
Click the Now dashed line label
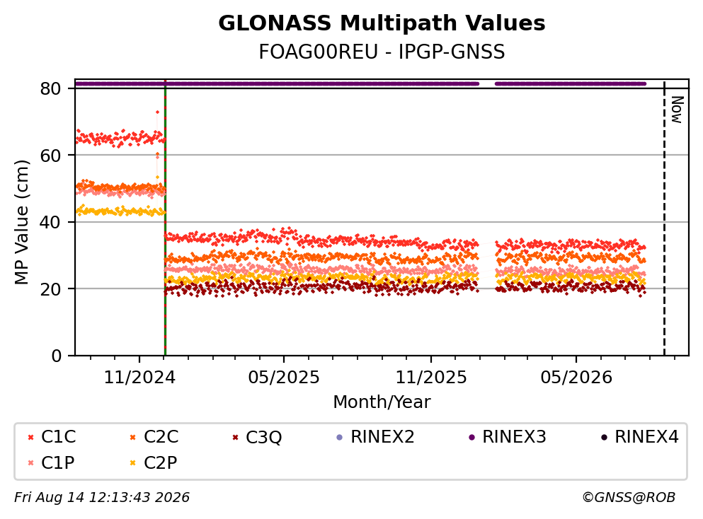click(677, 110)
